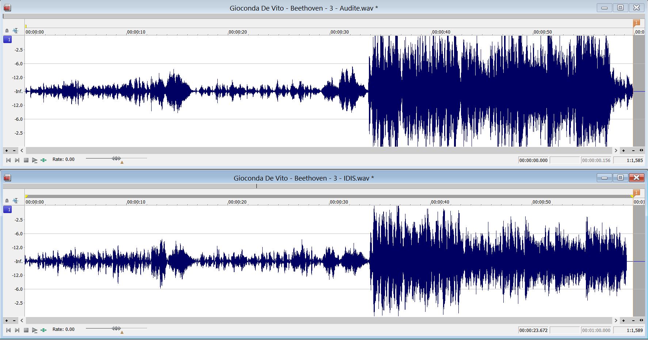Click the zoom-all double-arrow icon in IDIS.wav
The height and width of the screenshot is (340, 648).
click(x=641, y=320)
